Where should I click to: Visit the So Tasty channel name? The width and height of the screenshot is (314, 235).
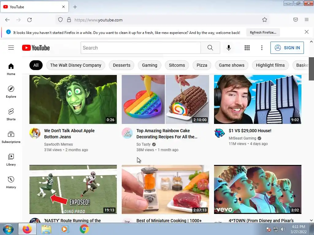[144, 144]
